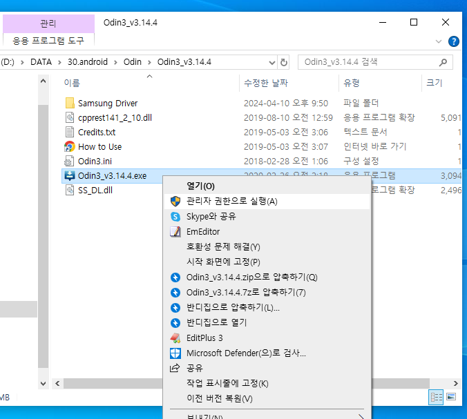Switch to large icons view layout icon
The image size is (467, 419).
coord(451,397)
